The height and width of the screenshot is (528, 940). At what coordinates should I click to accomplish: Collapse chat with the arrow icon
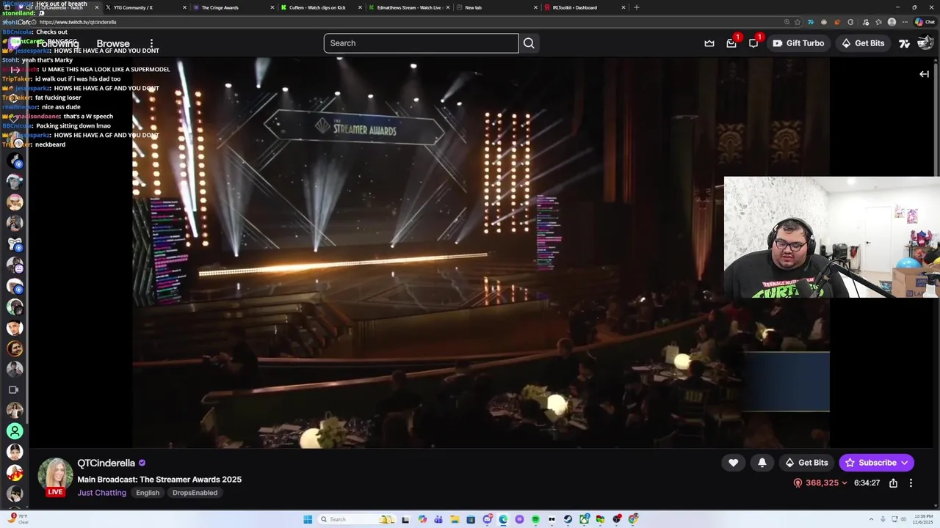(x=924, y=74)
